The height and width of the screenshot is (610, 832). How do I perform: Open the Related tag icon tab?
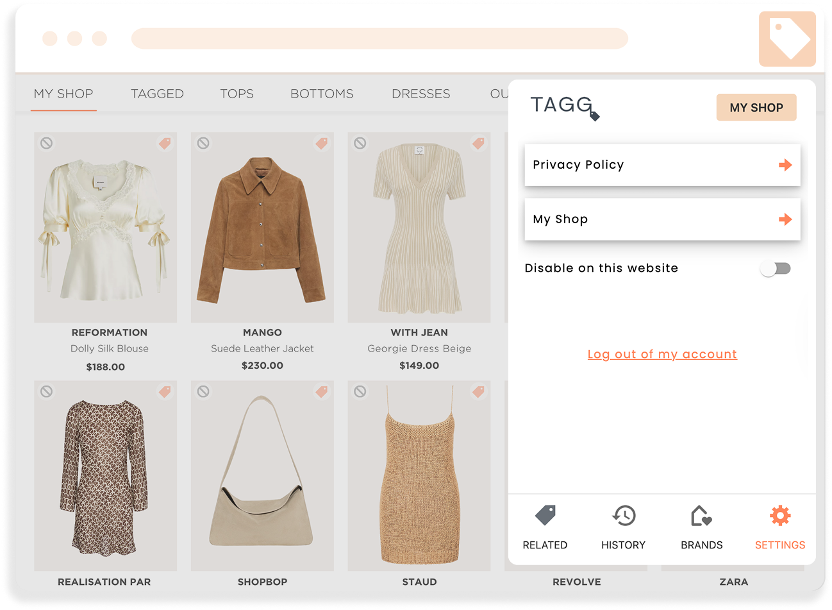tap(545, 516)
